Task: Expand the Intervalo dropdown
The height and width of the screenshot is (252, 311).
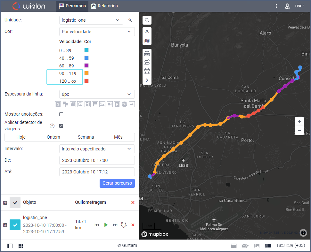Action: click(x=97, y=149)
